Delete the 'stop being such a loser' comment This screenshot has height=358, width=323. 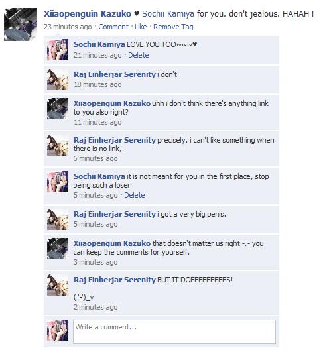[x=135, y=195]
